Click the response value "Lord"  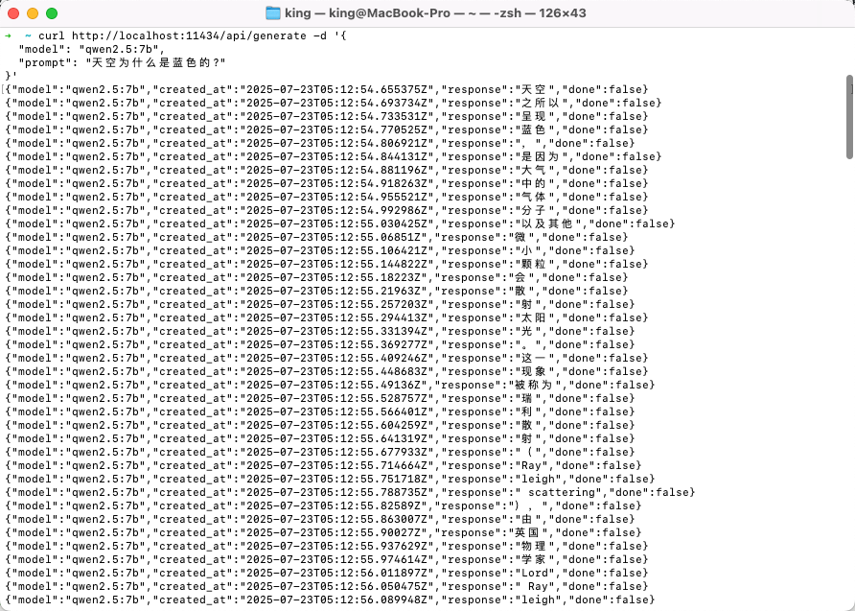tap(535, 573)
